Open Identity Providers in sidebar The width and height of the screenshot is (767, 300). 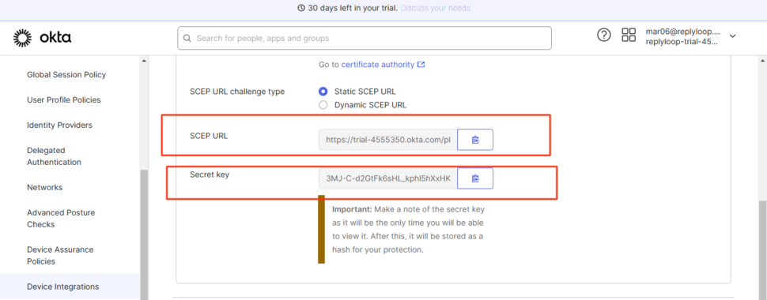point(59,125)
